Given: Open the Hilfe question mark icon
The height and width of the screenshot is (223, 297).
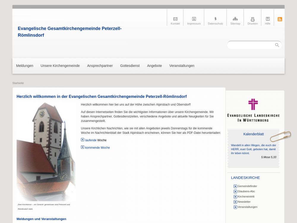Looking at the screenshot, I should click(x=268, y=19).
